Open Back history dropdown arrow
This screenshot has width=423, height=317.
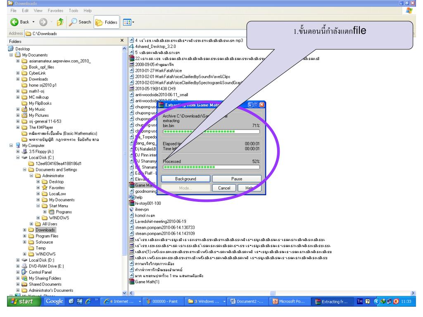(x=33, y=22)
